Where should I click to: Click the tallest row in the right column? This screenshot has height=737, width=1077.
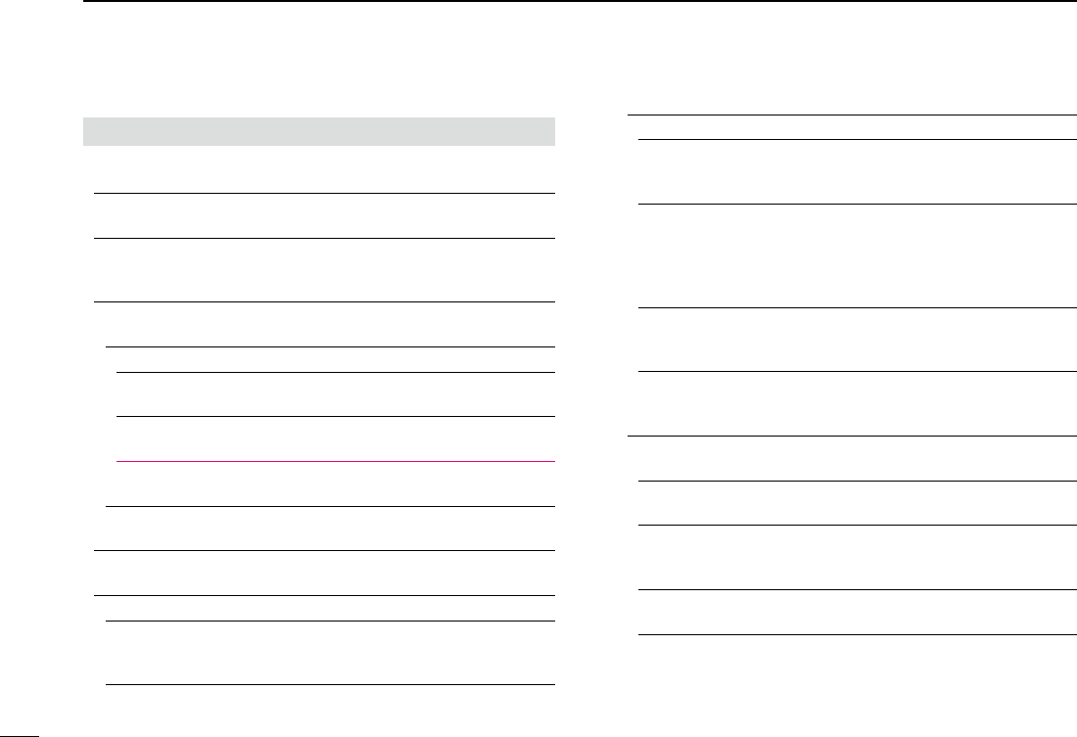pyautogui.click(x=851, y=255)
